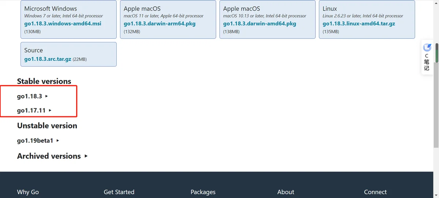Download go1.18.3.windows-amd64.msi installer
The height and width of the screenshot is (198, 439).
63,23
